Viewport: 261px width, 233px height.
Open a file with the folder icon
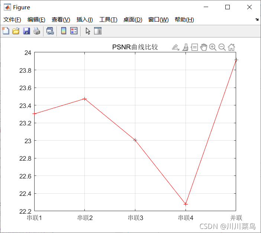point(16,31)
